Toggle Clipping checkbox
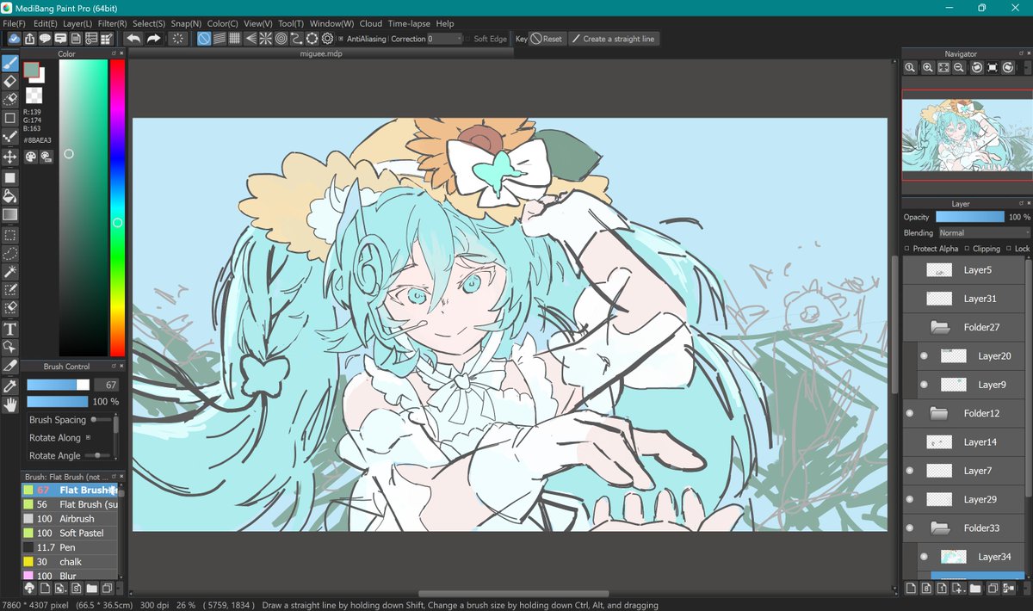Image resolution: width=1033 pixels, height=611 pixels. 967,249
